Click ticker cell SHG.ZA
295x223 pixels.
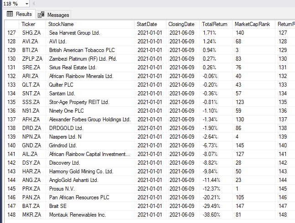coord(32,33)
